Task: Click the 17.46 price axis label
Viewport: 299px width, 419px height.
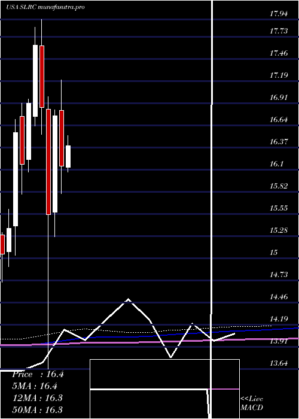Action: (279, 53)
